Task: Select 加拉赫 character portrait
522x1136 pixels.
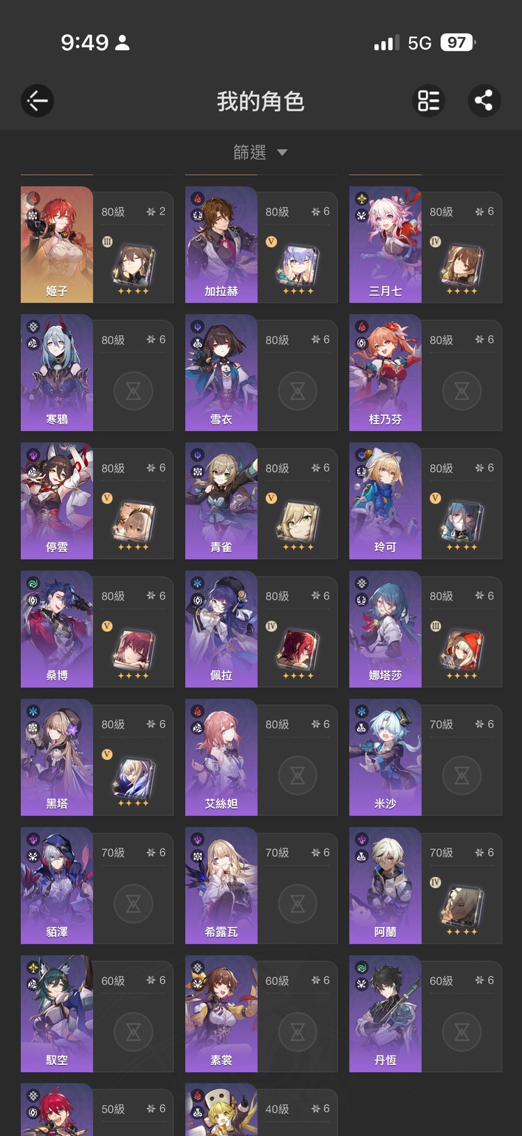Action: point(221,244)
